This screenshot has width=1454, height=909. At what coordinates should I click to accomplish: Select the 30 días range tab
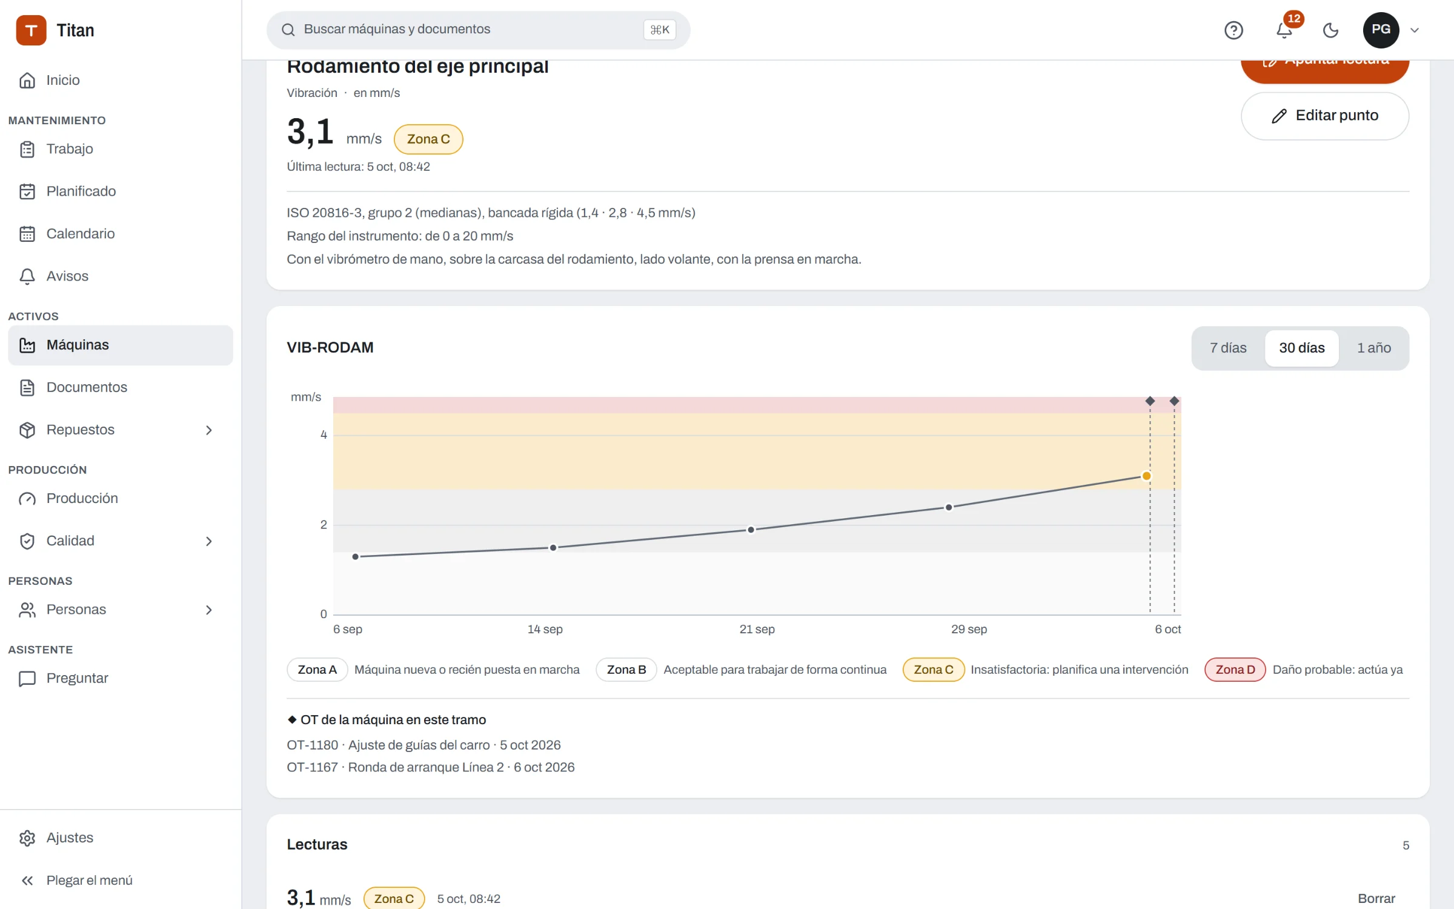(1301, 348)
